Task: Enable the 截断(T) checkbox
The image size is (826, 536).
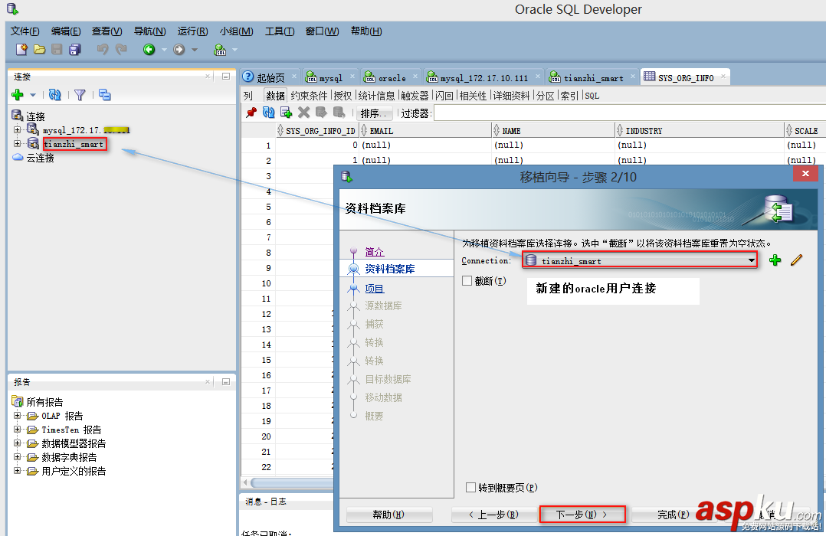Action: pyautogui.click(x=467, y=281)
